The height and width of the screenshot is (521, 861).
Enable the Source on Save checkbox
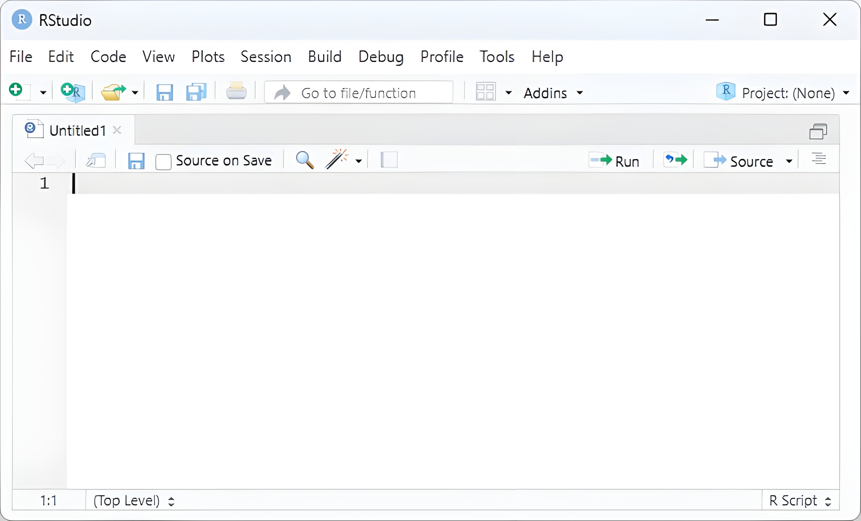163,162
